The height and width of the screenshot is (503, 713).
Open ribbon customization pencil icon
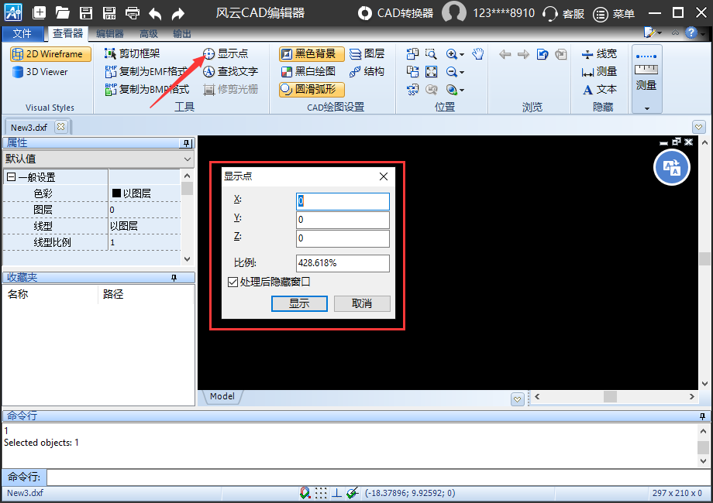(649, 33)
